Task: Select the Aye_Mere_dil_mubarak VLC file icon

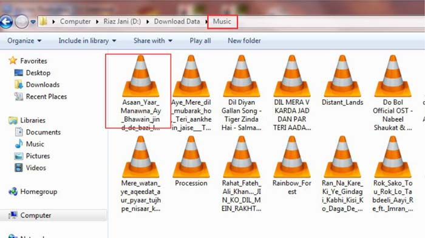Action: tap(191, 76)
